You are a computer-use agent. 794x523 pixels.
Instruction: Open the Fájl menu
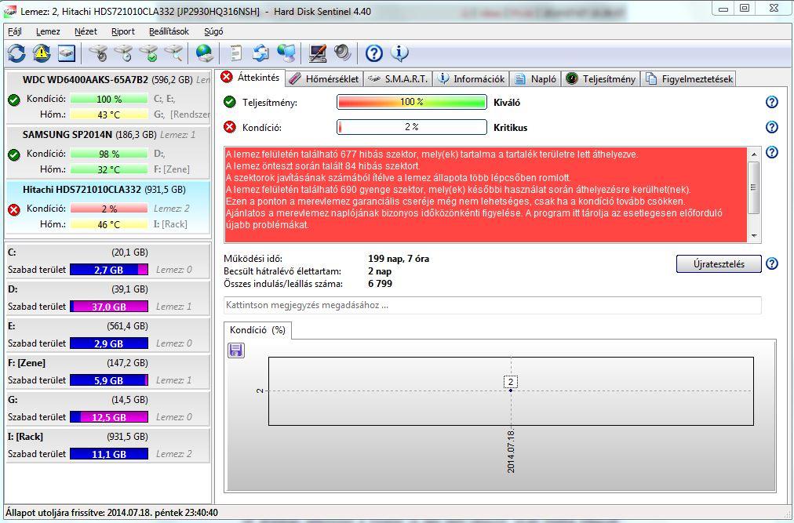point(15,31)
